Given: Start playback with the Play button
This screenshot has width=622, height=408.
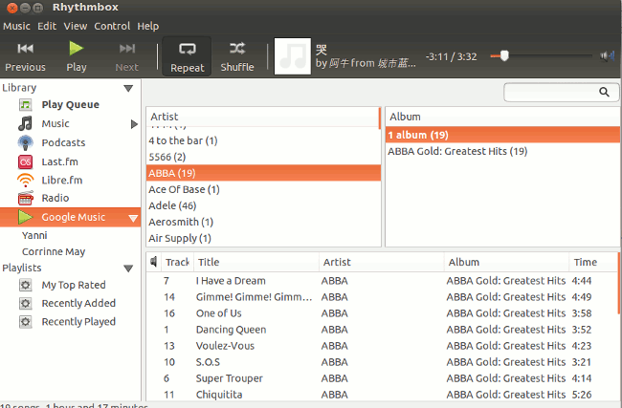Looking at the screenshot, I should [77, 57].
